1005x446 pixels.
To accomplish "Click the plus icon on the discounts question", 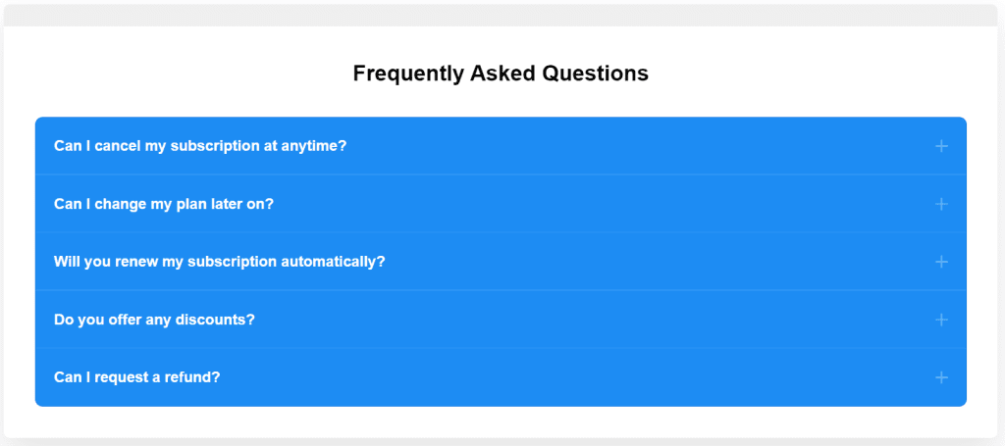I will click(941, 320).
